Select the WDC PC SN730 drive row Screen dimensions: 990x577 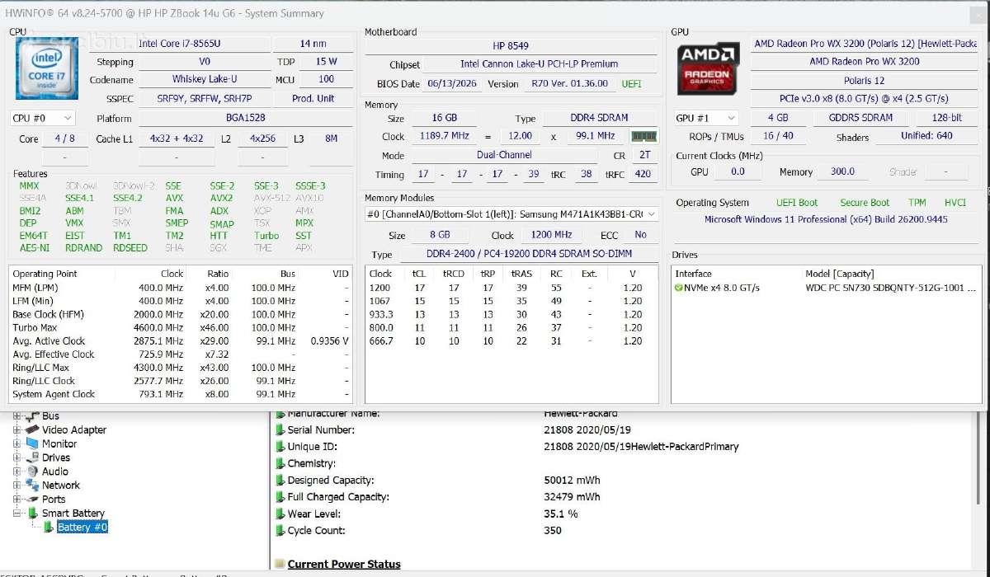[826, 288]
